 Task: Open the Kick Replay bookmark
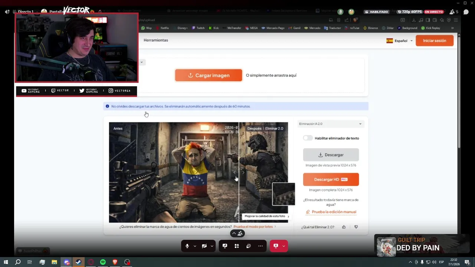[x=430, y=28]
